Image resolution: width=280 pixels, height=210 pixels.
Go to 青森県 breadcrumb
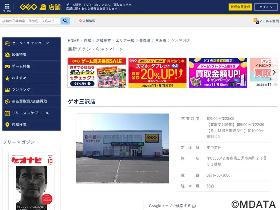(x=145, y=41)
